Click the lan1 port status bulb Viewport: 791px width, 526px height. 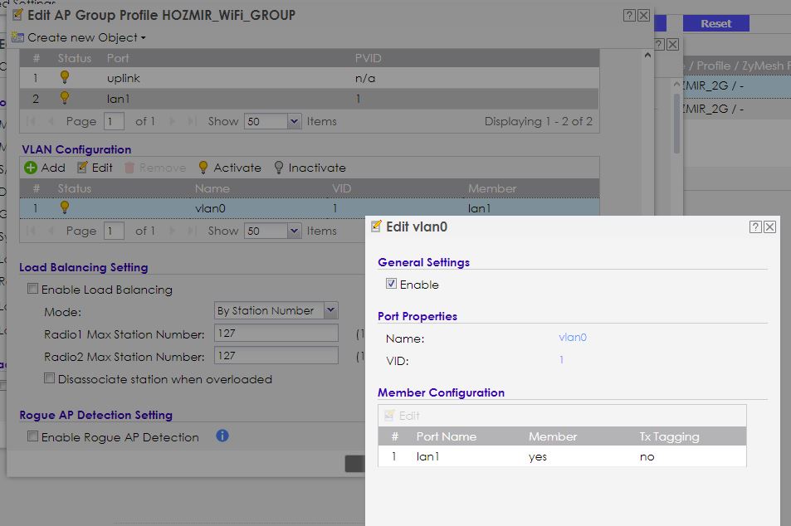pos(65,98)
